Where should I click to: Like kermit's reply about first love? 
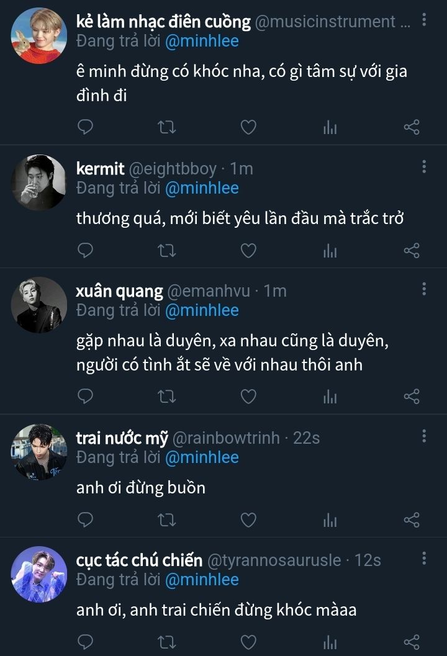(x=248, y=250)
